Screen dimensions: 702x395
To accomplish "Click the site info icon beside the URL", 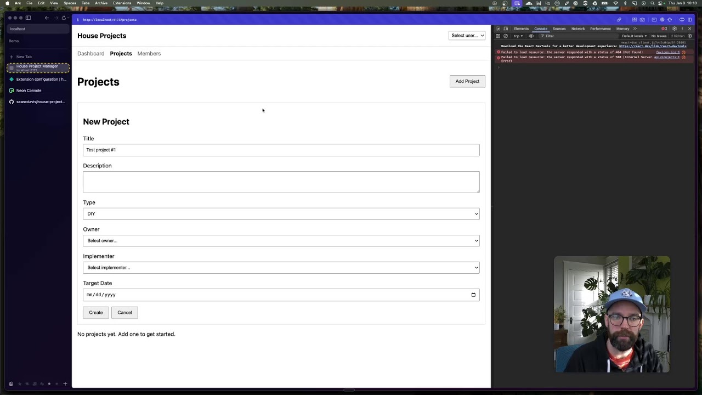I will pos(78,20).
